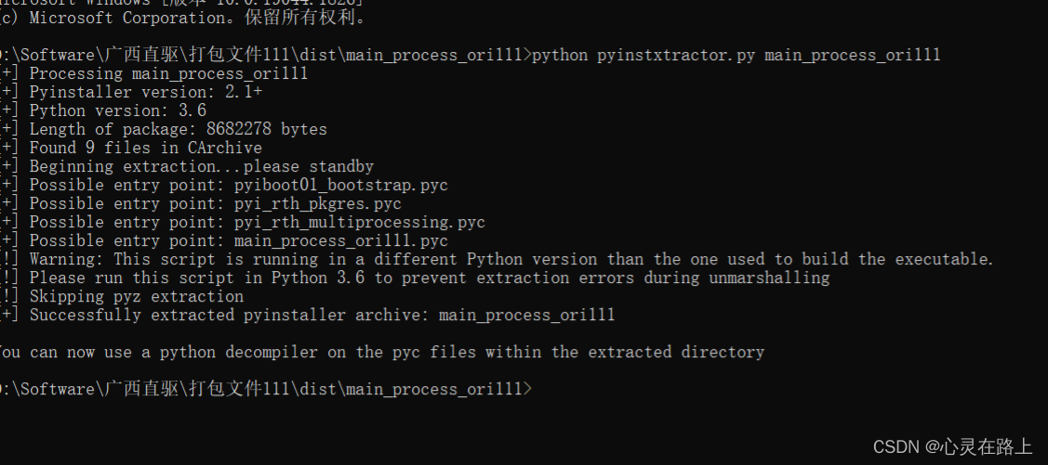This screenshot has width=1048, height=465.
Task: Click the 'Please run this script in Python 3.6' line
Action: (x=429, y=278)
